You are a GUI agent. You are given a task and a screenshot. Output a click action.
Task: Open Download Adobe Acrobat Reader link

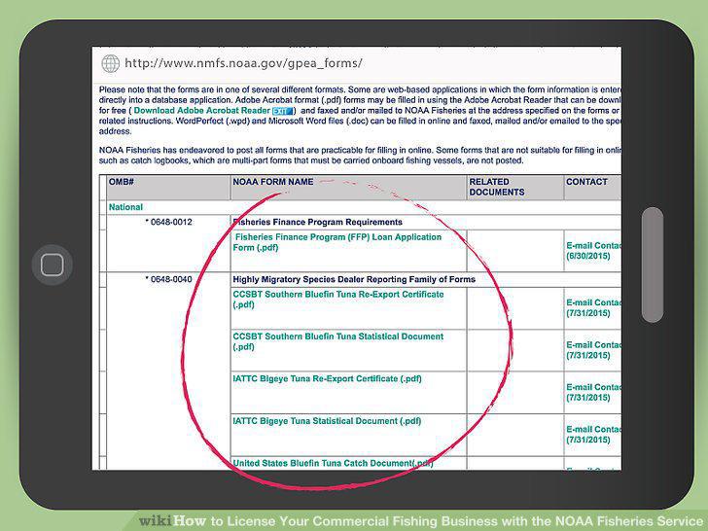[x=201, y=111]
